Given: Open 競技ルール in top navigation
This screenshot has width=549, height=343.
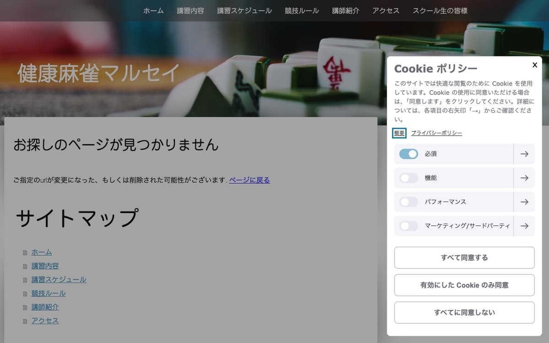Looking at the screenshot, I should click(301, 11).
